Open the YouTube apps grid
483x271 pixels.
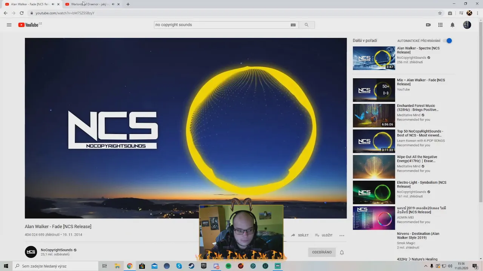pos(440,25)
